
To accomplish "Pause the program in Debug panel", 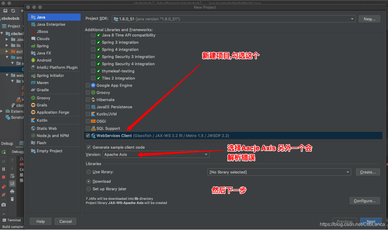I will point(4,169).
